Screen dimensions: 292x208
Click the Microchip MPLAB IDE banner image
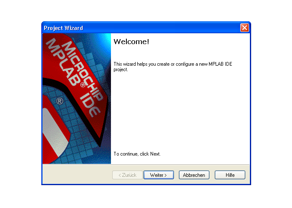77,99
